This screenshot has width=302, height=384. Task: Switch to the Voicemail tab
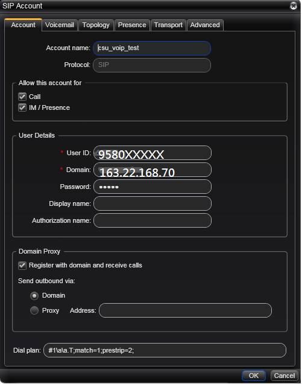(60, 25)
